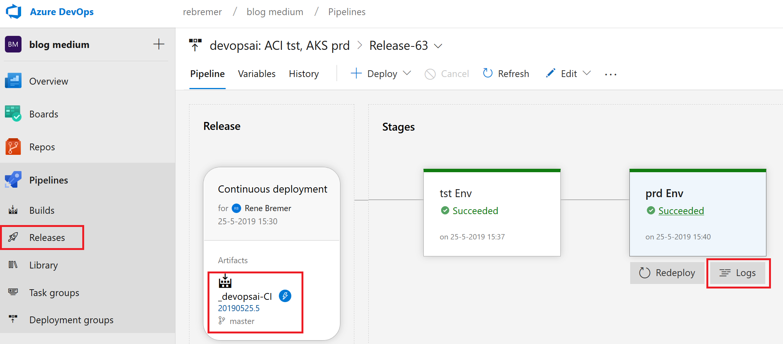
Task: Switch to the History tab
Action: tap(304, 74)
